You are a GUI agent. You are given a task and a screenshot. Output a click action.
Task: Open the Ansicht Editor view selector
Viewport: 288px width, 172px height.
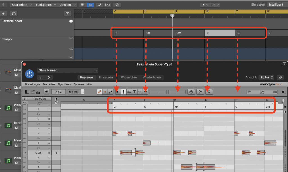[267, 77]
